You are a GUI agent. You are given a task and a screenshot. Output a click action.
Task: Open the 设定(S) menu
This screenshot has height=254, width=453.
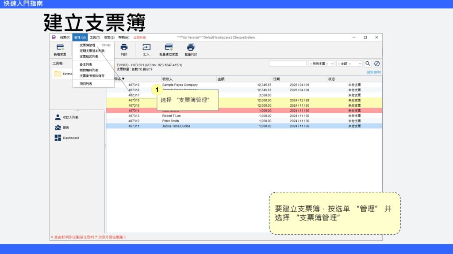[x=109, y=37]
